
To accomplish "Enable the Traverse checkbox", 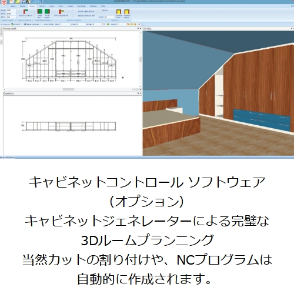I will pyautogui.click(x=100, y=10).
